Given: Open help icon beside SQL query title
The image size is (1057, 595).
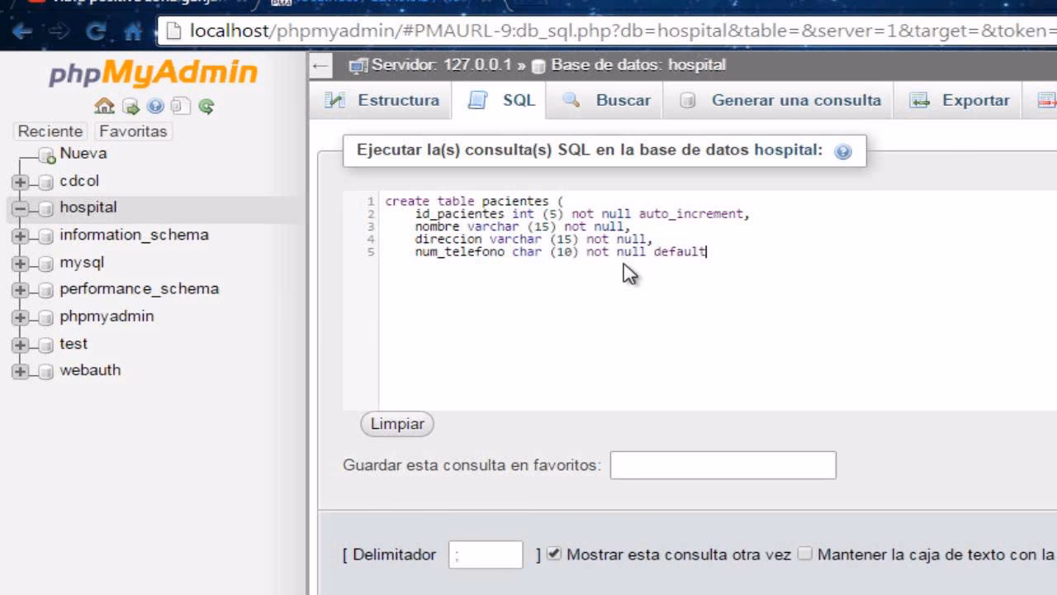Looking at the screenshot, I should [x=843, y=151].
